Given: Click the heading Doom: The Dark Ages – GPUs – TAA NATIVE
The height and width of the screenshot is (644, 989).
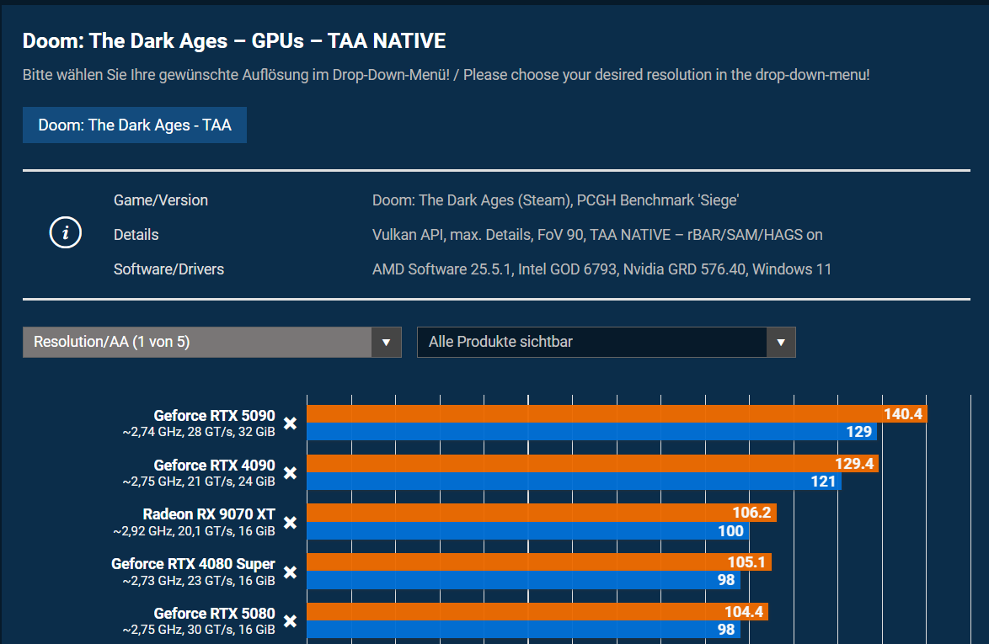Looking at the screenshot, I should pyautogui.click(x=234, y=41).
